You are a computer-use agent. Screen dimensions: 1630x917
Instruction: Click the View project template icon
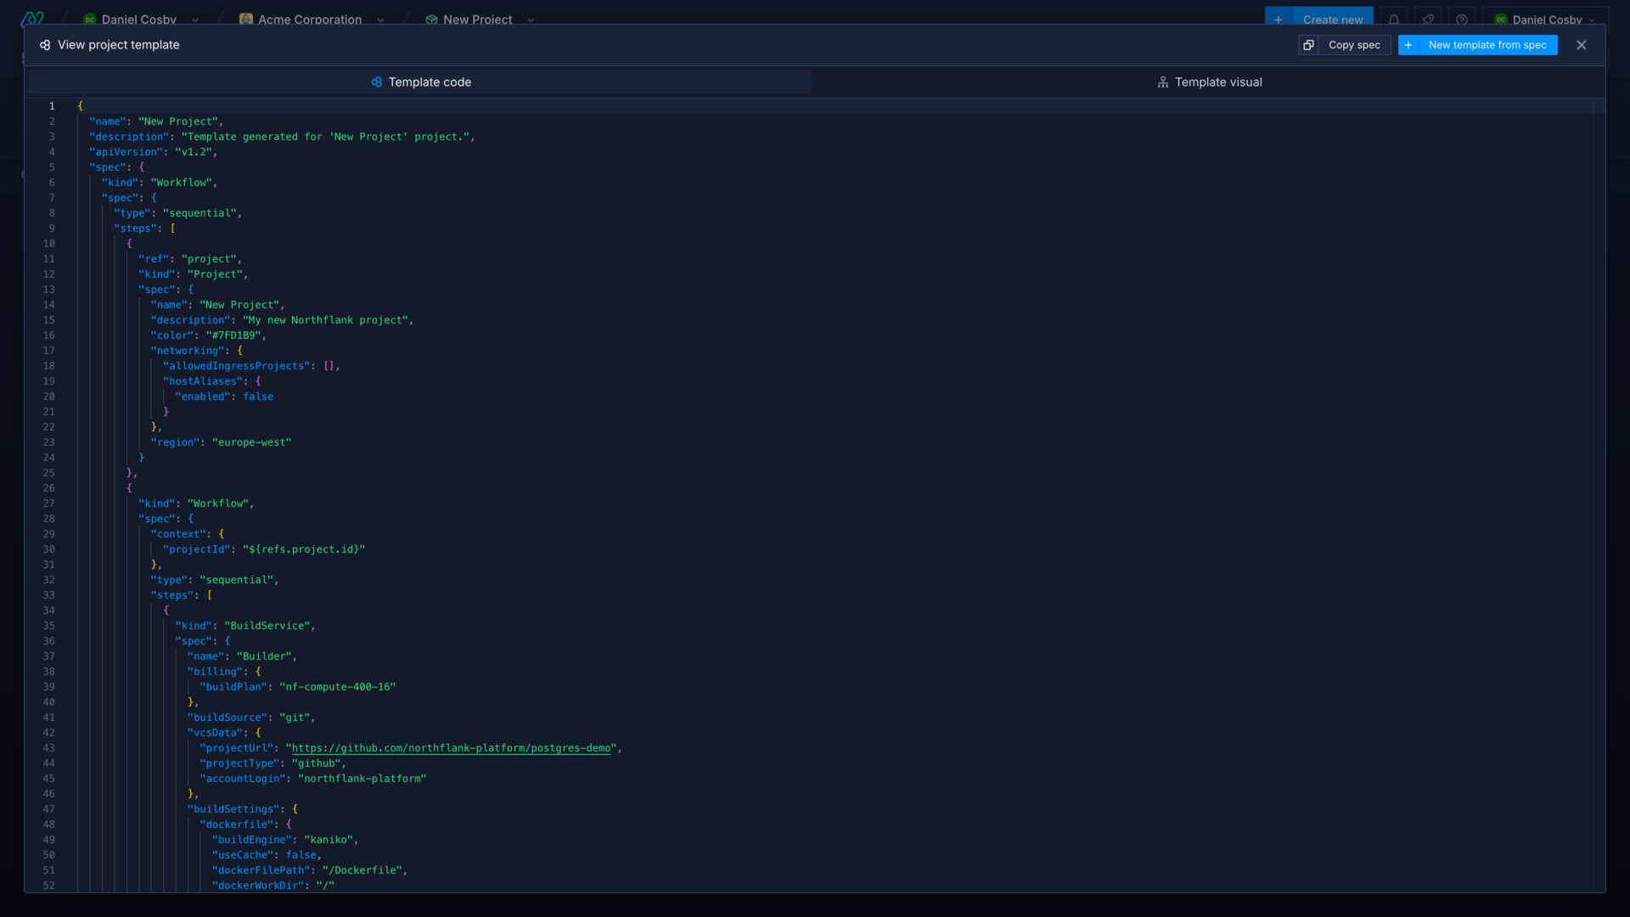(45, 45)
